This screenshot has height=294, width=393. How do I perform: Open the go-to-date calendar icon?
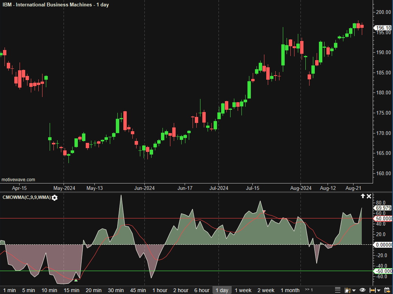pos(386,290)
